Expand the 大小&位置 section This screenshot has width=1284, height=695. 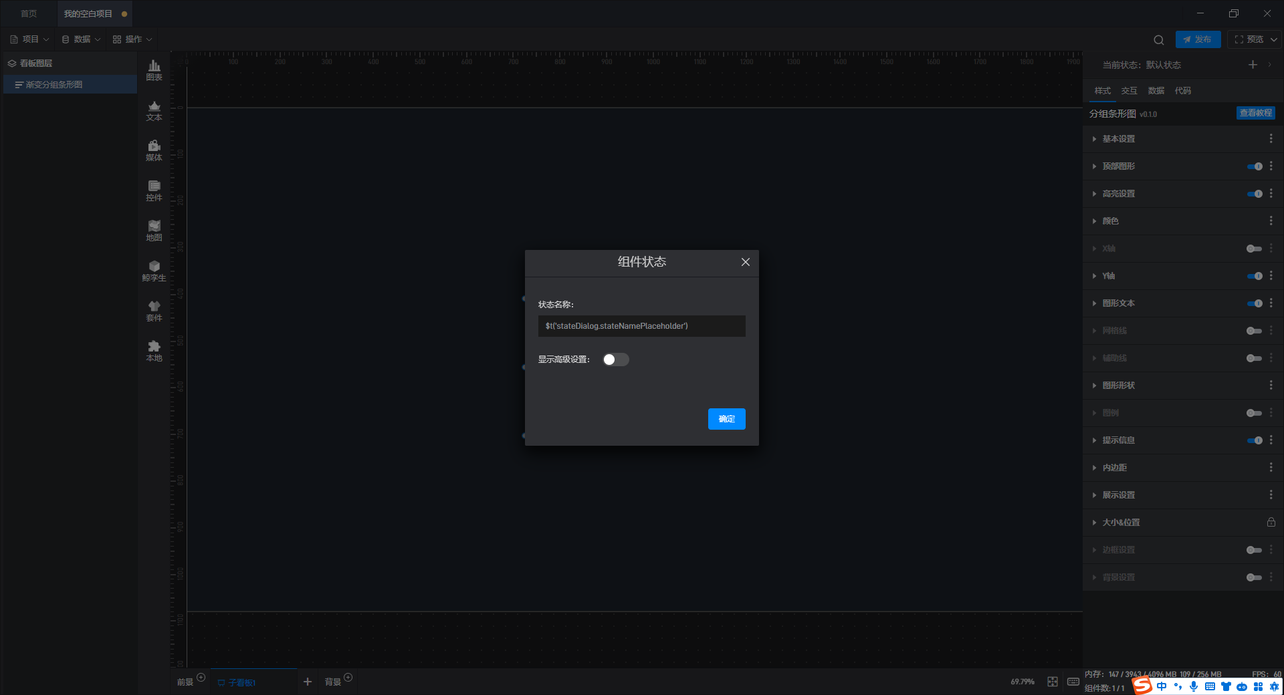[x=1094, y=523]
